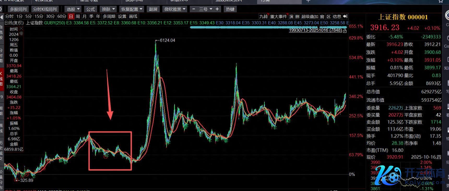The height and width of the screenshot is (191, 449).
Task: Click the left triangle arrow beside 分时
Action: tap(2, 16)
